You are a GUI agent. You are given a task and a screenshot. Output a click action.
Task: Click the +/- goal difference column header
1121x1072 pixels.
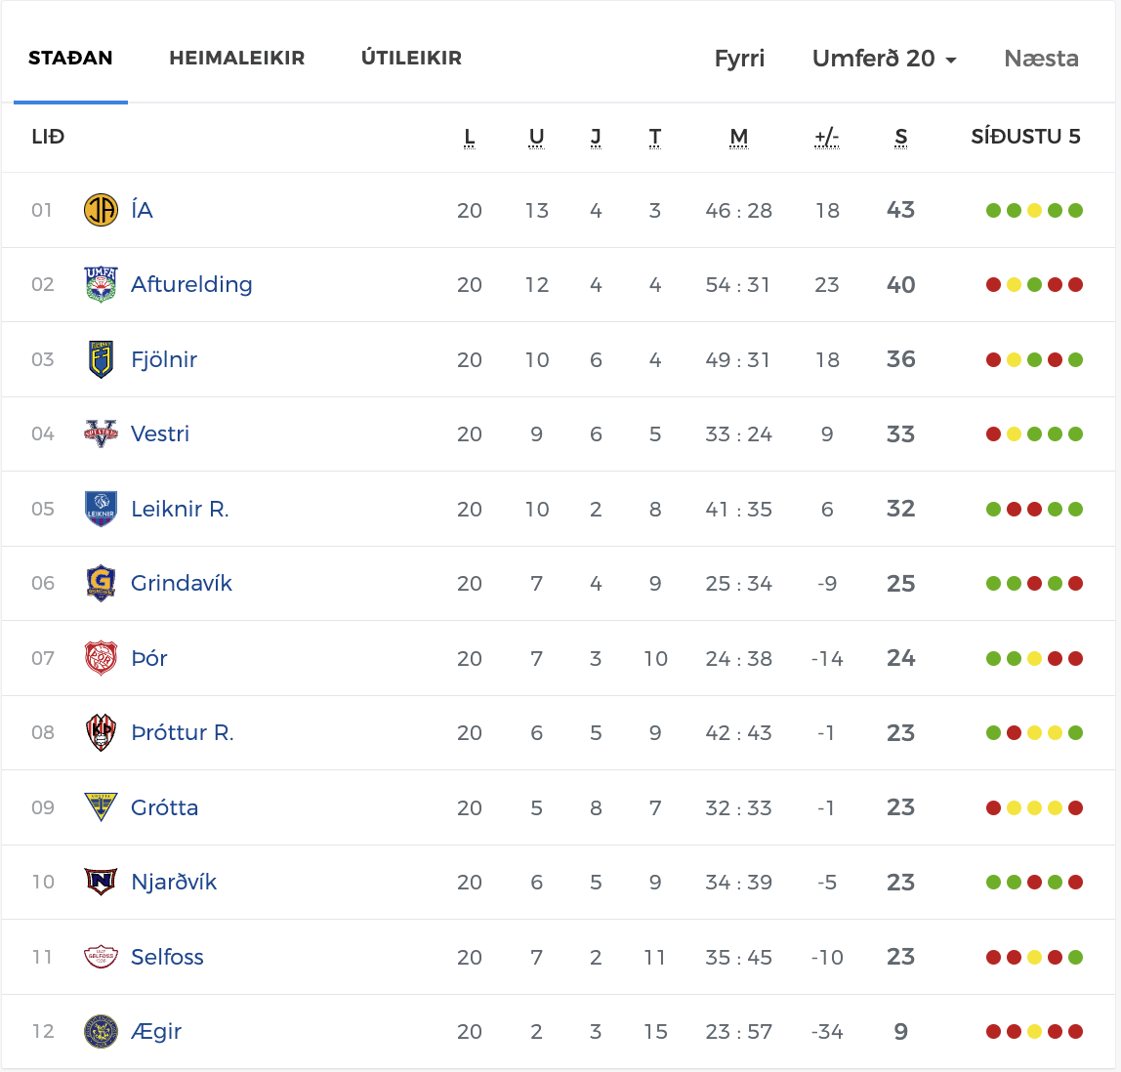click(827, 138)
